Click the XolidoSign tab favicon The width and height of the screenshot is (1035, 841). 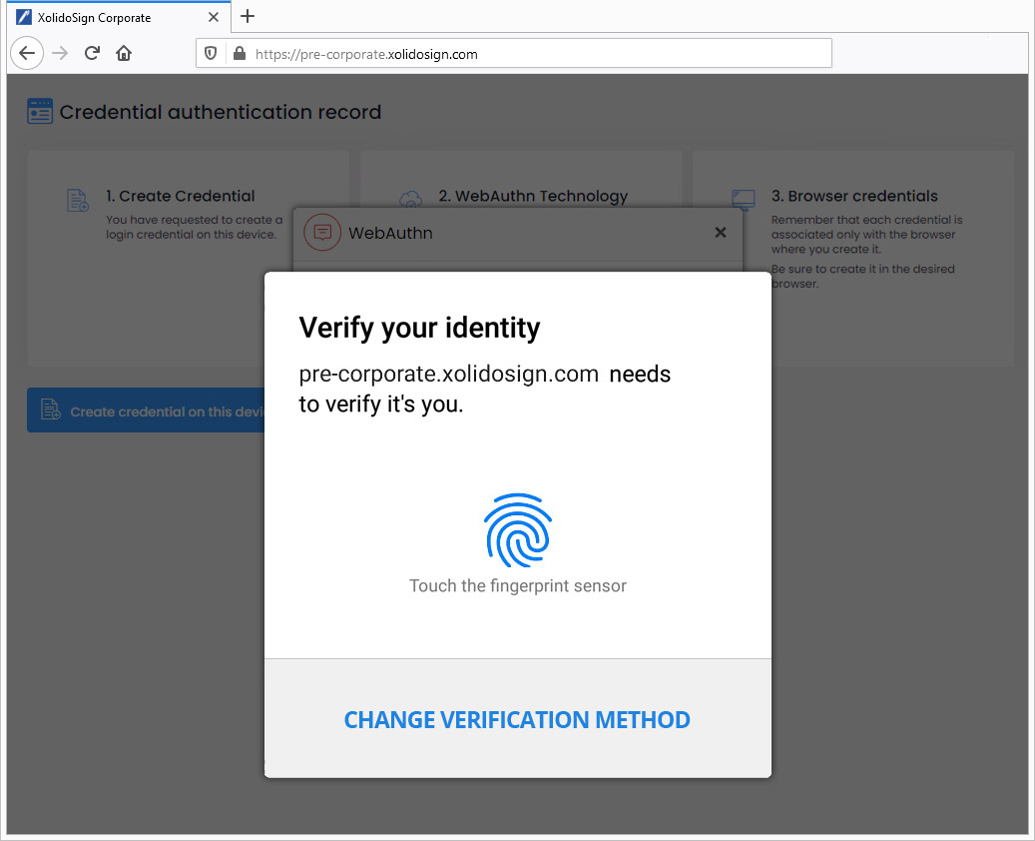[x=24, y=17]
